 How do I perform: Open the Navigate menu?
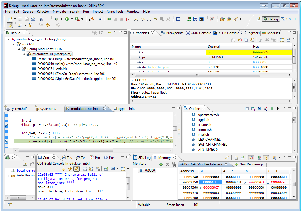click(x=59, y=12)
